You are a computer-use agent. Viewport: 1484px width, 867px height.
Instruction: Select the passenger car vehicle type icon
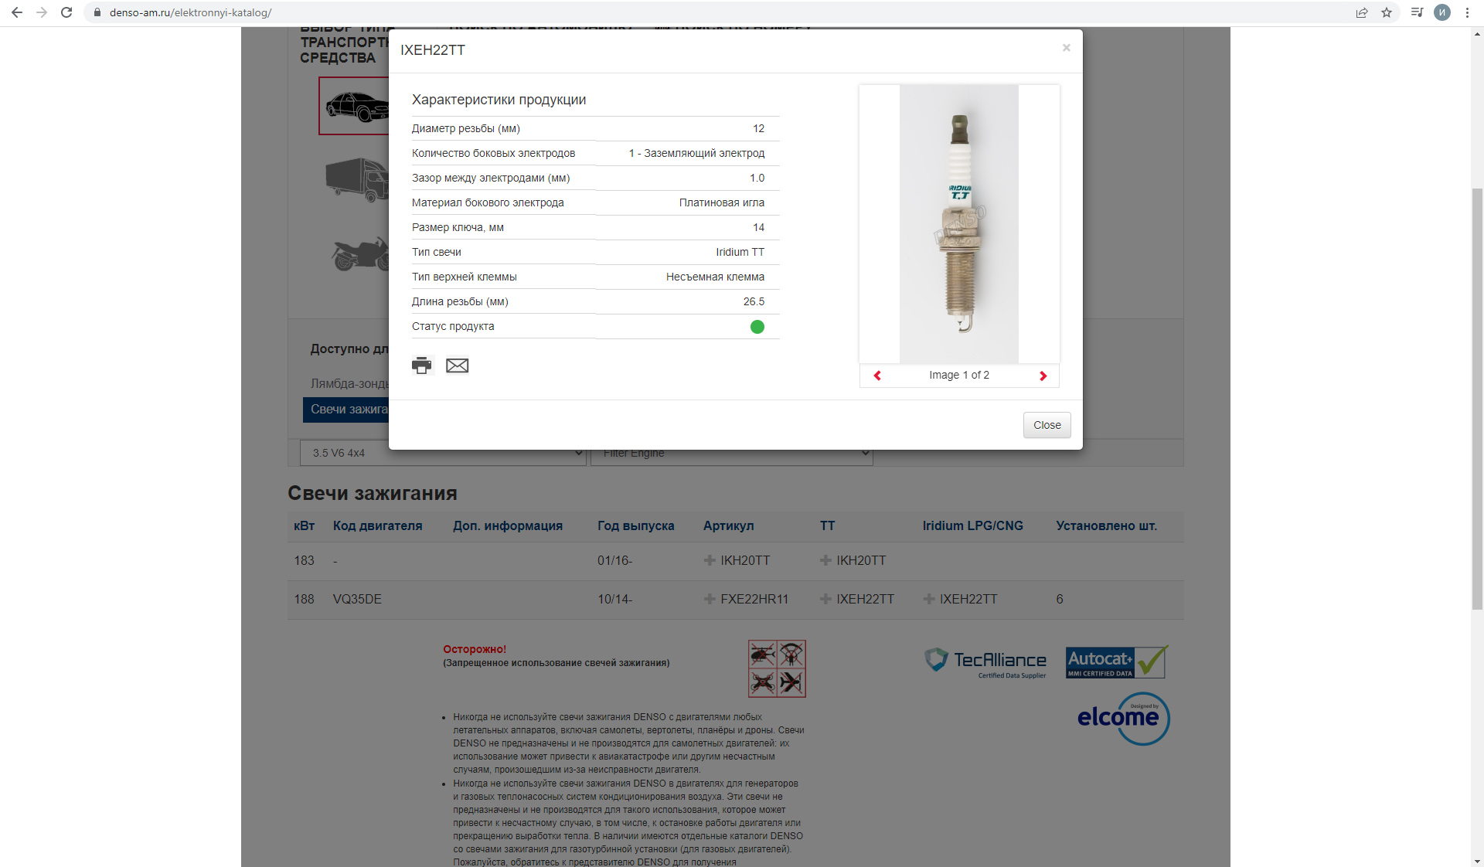click(x=354, y=106)
